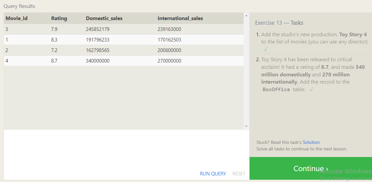The width and height of the screenshot is (372, 182).
Task: Click international sales value 170162503
Action: click(x=169, y=40)
